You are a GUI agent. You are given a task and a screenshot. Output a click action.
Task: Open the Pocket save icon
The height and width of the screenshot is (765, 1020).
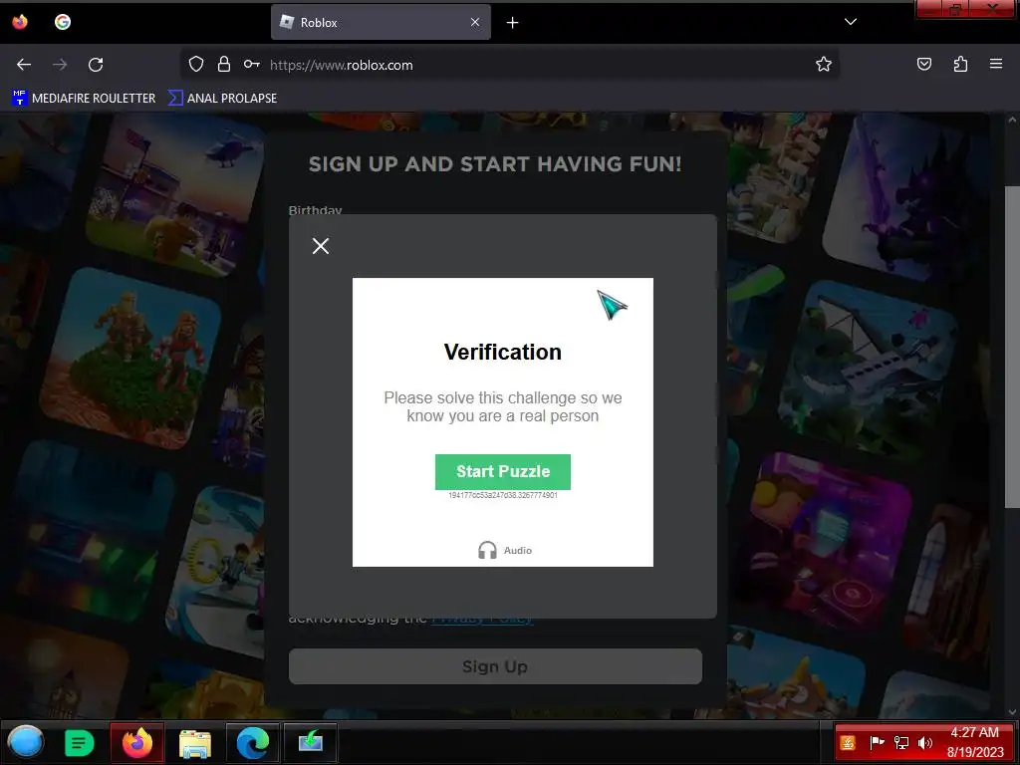(924, 64)
